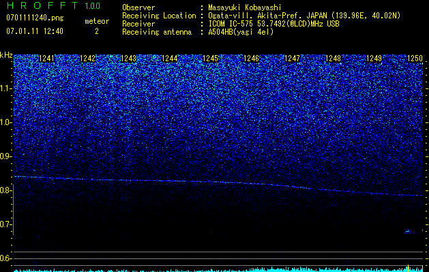
Task: Click the HROFFT 1.0.0 title text
Action: [54, 5]
